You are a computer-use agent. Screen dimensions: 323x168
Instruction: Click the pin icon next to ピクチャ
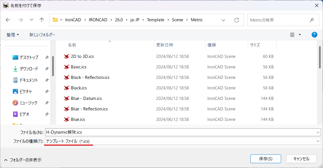(x=47, y=91)
